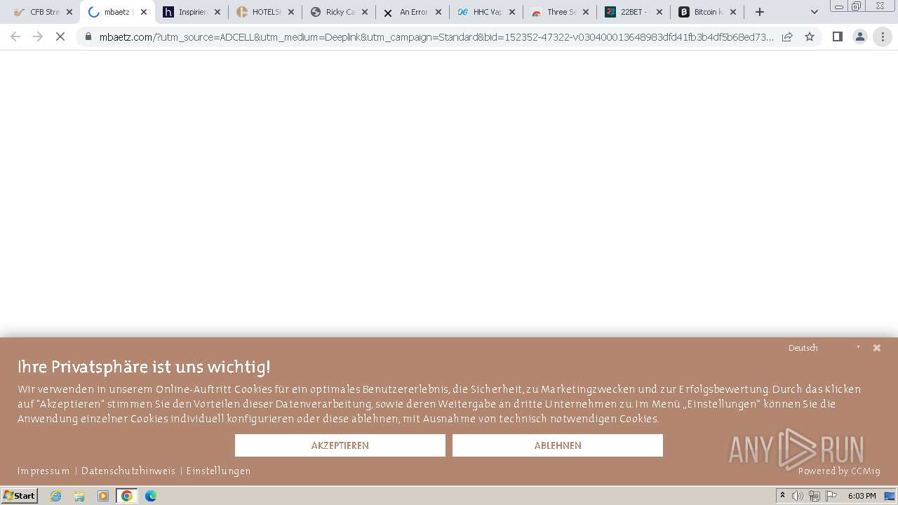The image size is (898, 505).
Task: Open the Chrome profile menu
Action: click(x=859, y=36)
